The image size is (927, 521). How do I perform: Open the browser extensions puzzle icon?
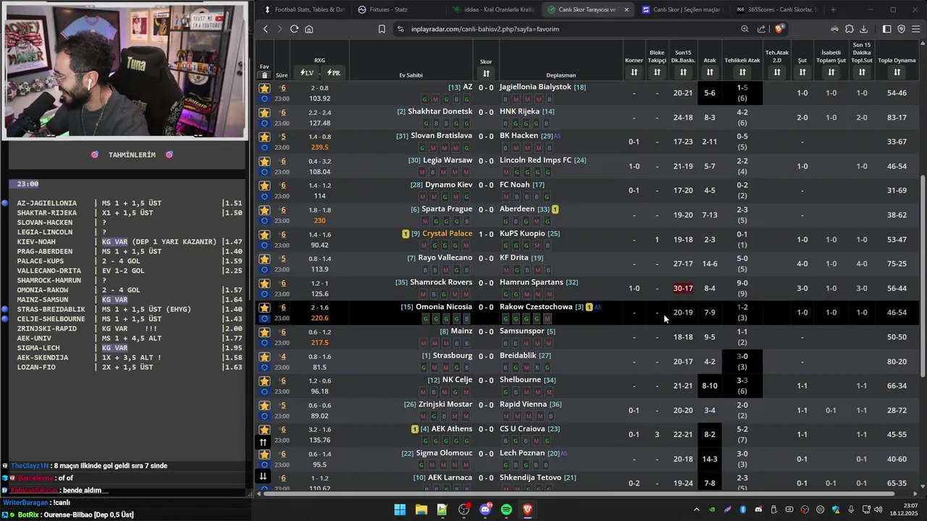click(850, 29)
